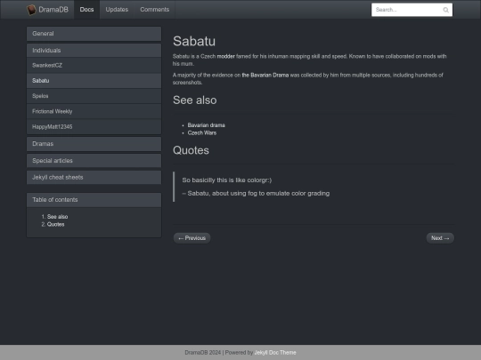Open the DramaDB home link
Viewport: 481px width, 360px height.
(47, 10)
